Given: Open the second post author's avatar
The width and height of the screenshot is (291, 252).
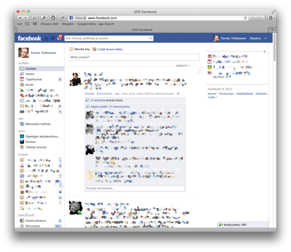Looking at the screenshot, I should (x=75, y=208).
